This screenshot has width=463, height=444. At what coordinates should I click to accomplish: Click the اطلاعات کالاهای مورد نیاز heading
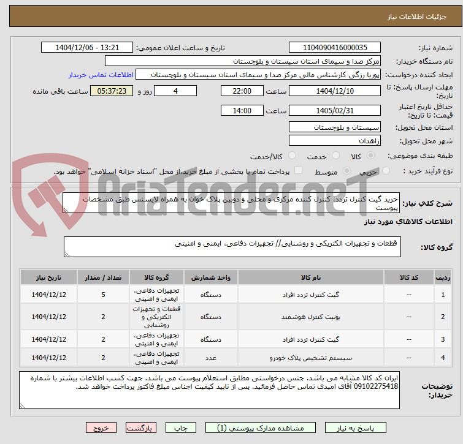point(408,222)
